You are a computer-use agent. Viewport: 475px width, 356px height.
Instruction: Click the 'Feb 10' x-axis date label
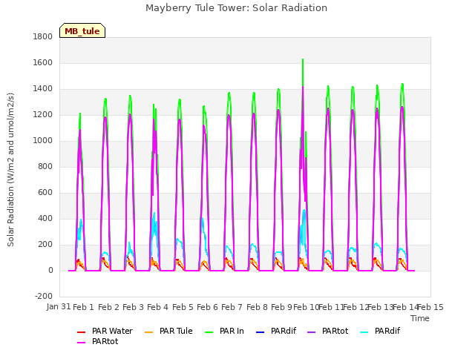[x=306, y=307]
